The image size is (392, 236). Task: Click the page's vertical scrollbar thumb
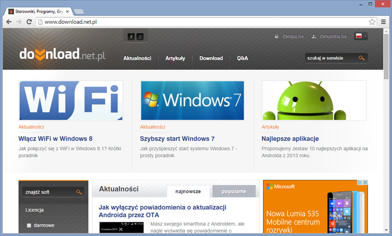(x=386, y=56)
